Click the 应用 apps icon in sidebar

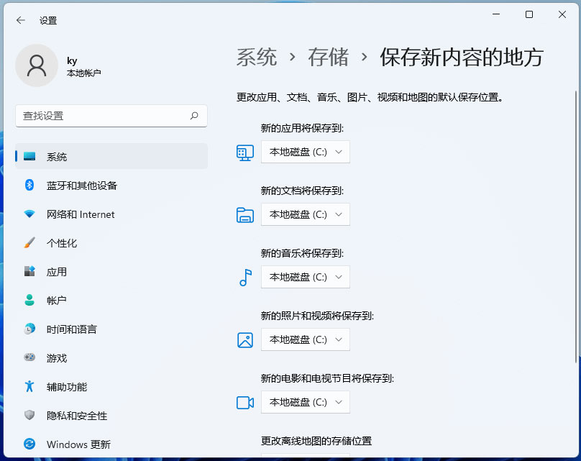[x=29, y=272]
